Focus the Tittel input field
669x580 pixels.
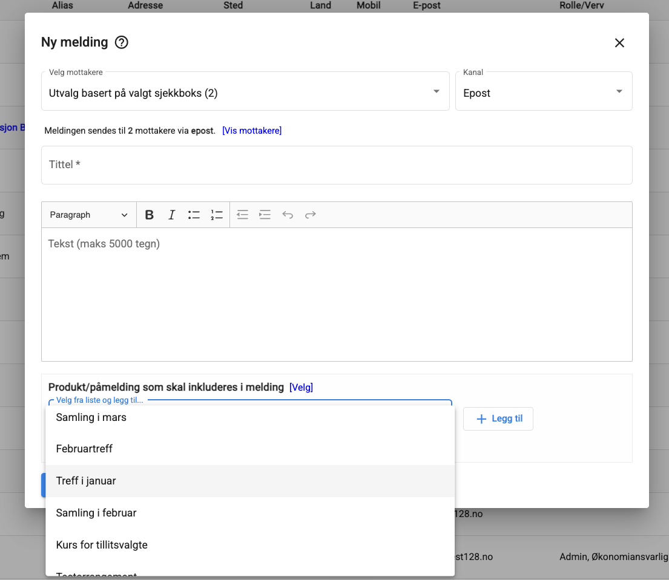tap(337, 165)
